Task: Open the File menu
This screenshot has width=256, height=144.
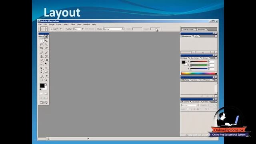Action: coord(40,24)
